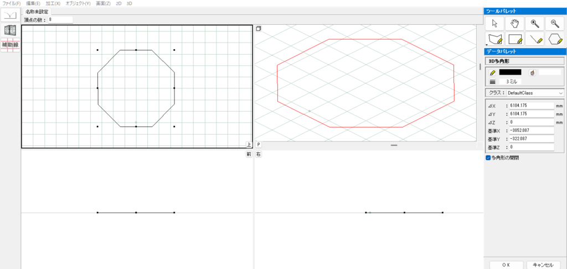Switch to the 名称未設定 tab

37,12
